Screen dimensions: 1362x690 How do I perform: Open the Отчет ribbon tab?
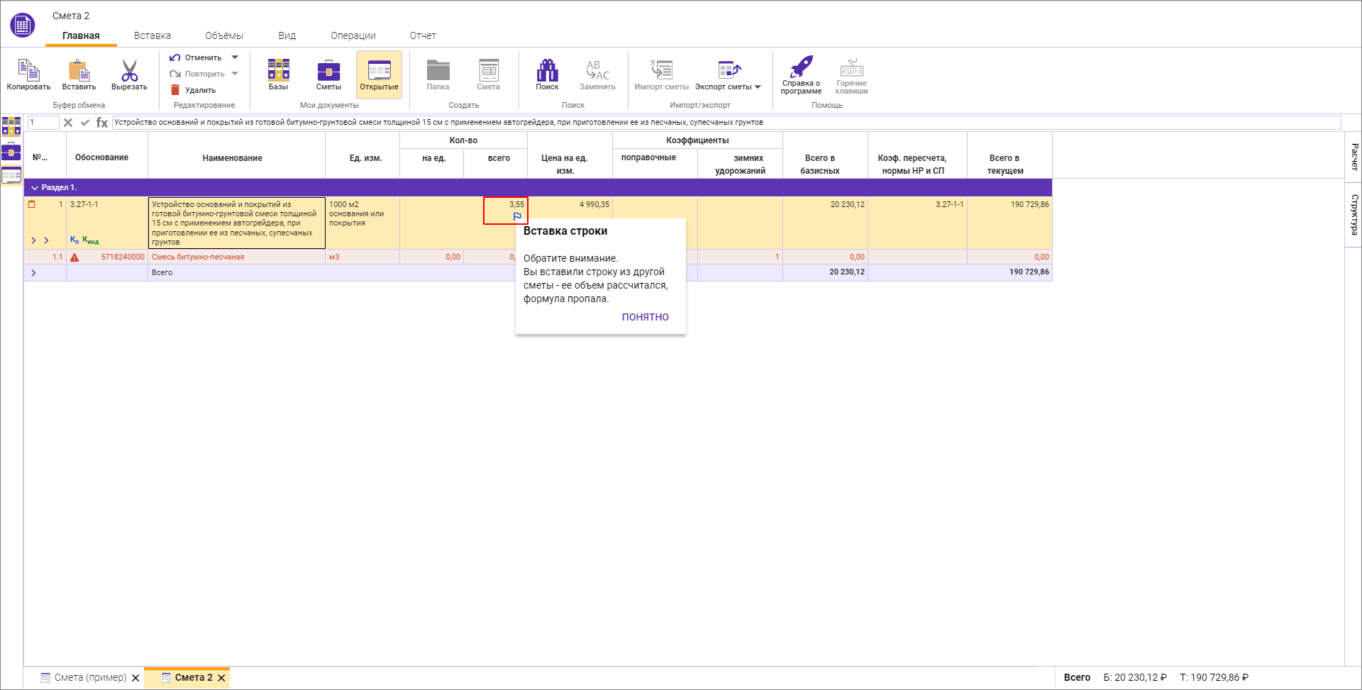click(423, 35)
